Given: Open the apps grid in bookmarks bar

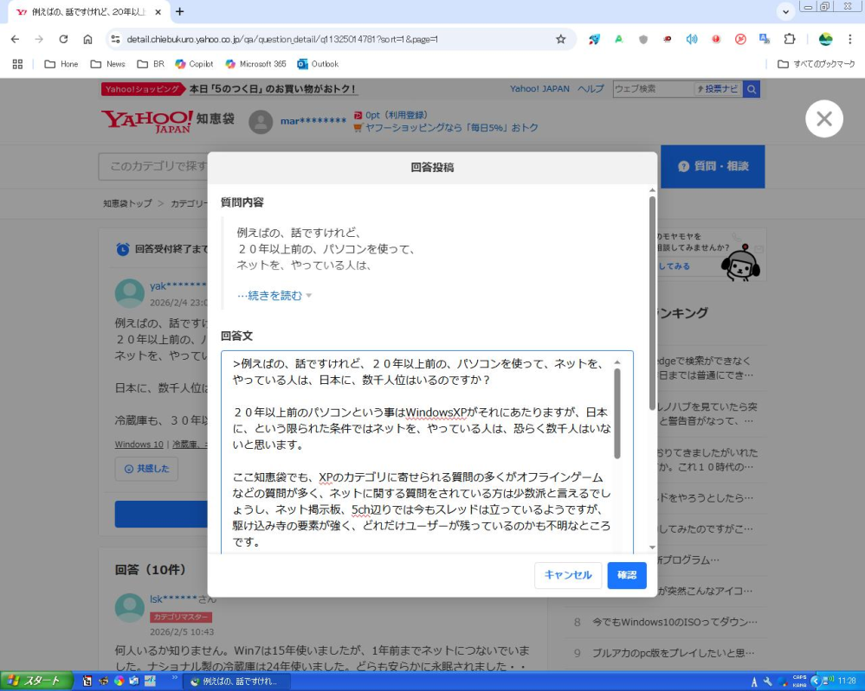Looking at the screenshot, I should coord(17,64).
